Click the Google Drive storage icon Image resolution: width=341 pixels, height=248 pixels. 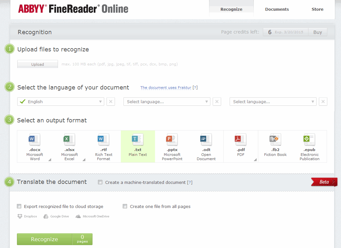pyautogui.click(x=46, y=216)
